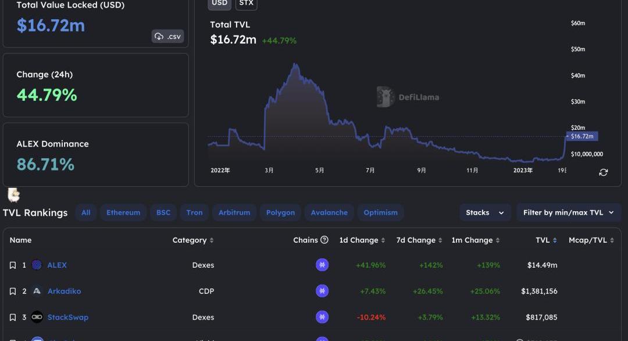Image resolution: width=628 pixels, height=341 pixels.
Task: Click the Change (24h) 44.79% value
Action: [47, 95]
